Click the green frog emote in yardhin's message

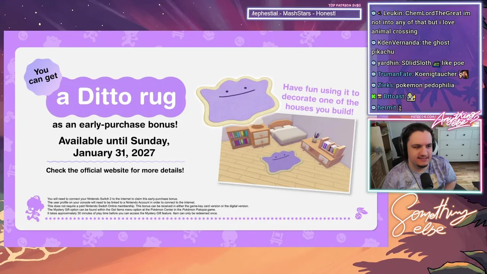click(436, 64)
